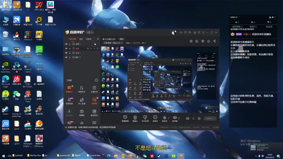Click the lock icon above preview

[x=197, y=41]
